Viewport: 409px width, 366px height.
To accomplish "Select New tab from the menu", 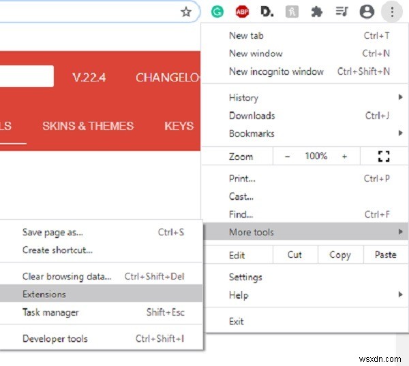I will pyautogui.click(x=305, y=35).
